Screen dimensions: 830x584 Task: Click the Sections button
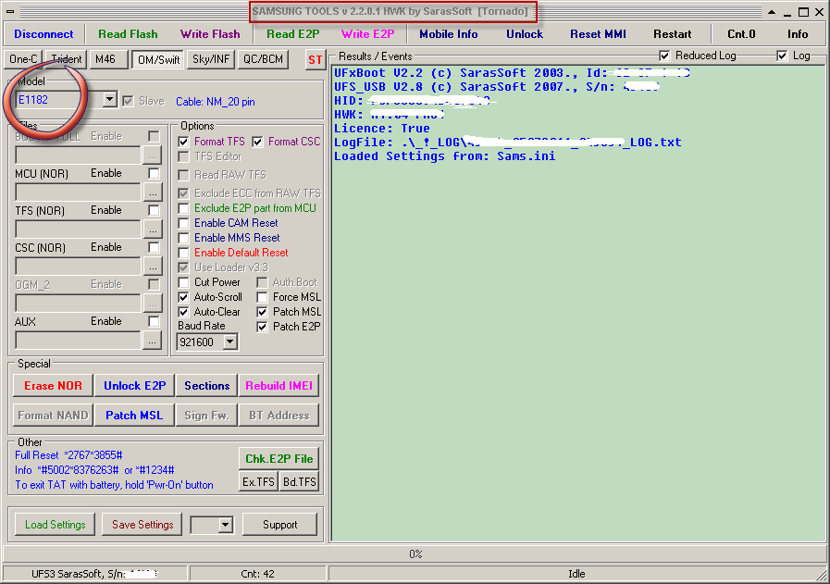coord(206,385)
